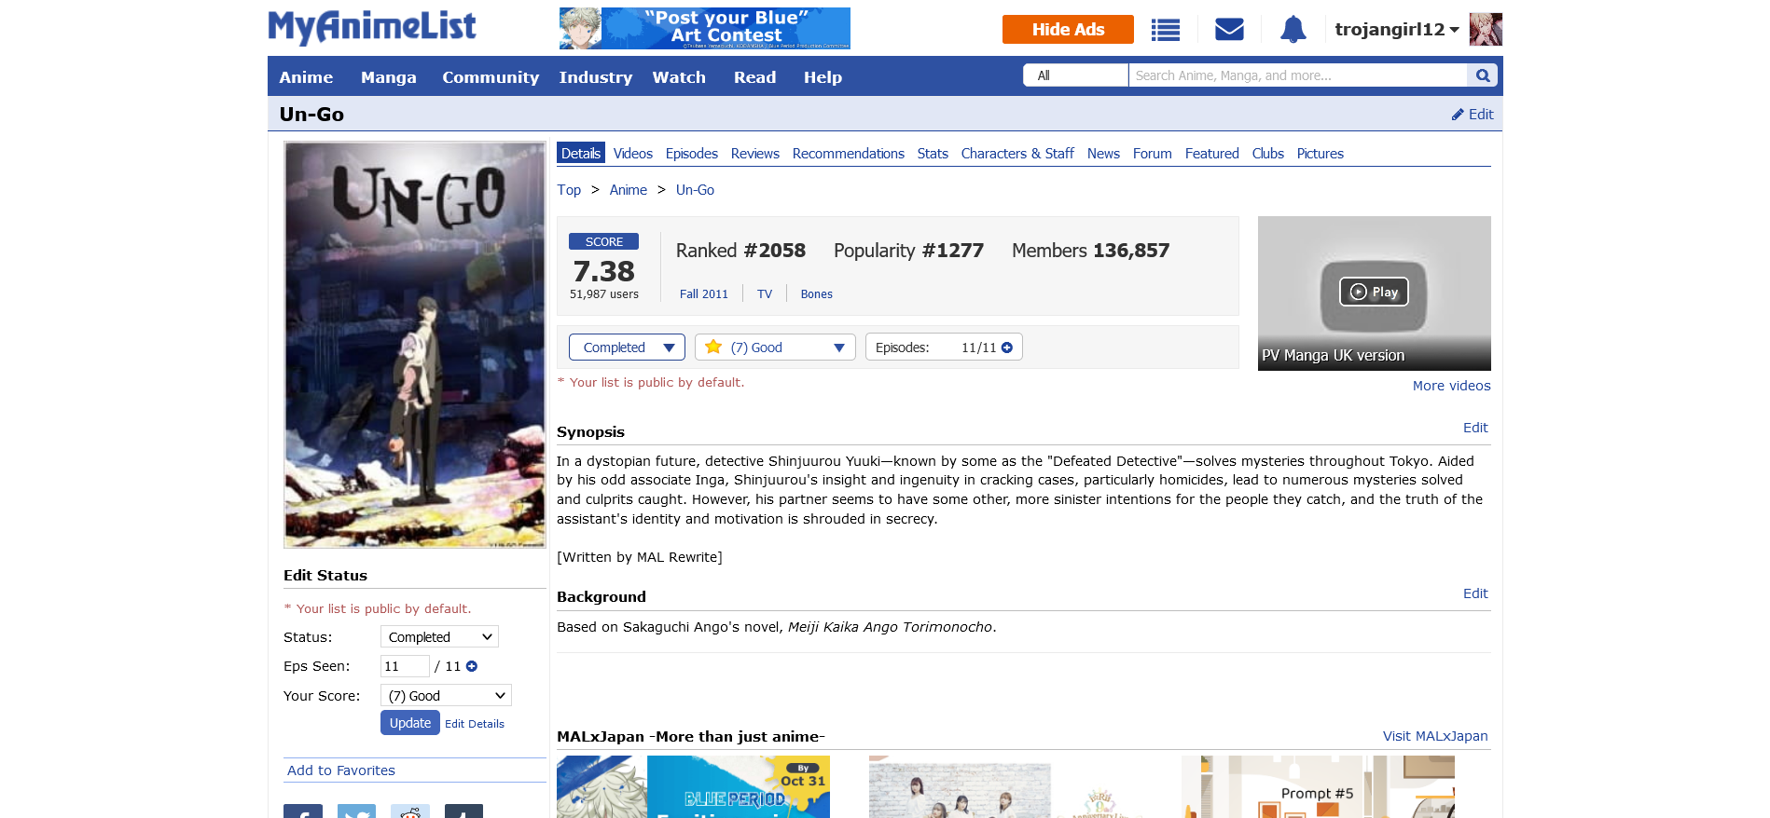Image resolution: width=1770 pixels, height=818 pixels.
Task: Expand the Your Score select
Action: coord(446,696)
